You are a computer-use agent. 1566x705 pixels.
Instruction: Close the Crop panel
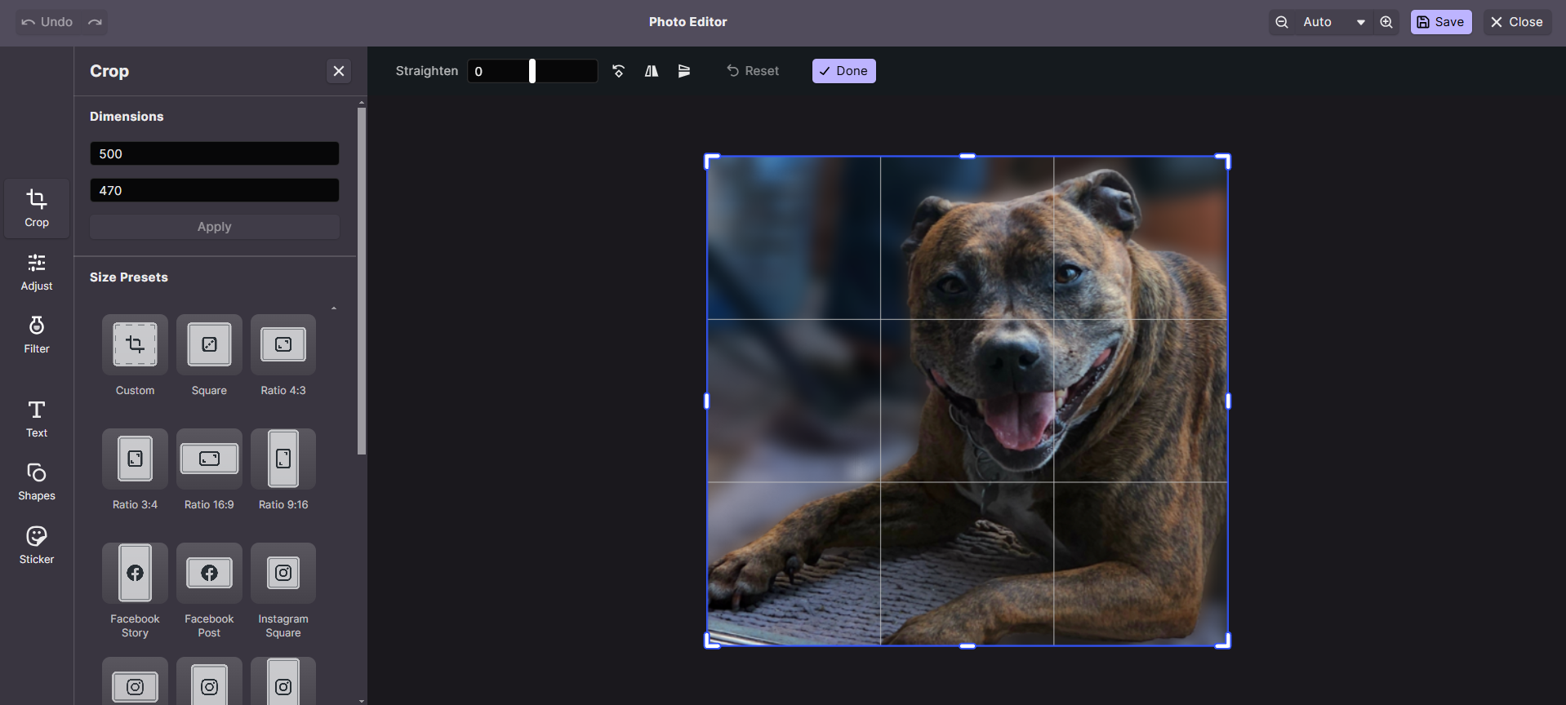click(339, 71)
